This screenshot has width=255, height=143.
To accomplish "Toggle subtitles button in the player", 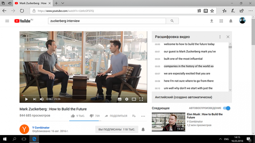I will (120, 99).
